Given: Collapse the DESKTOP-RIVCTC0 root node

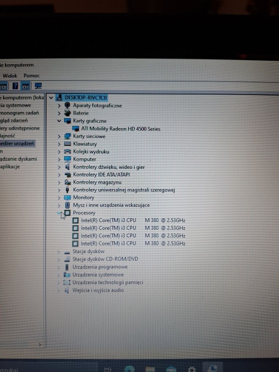Looking at the screenshot, I should (x=51, y=97).
